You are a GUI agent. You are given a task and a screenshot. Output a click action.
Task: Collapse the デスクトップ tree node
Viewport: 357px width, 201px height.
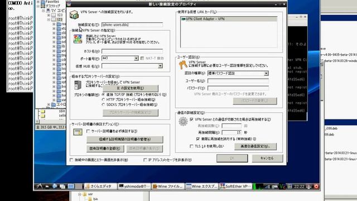tap(38, 6)
